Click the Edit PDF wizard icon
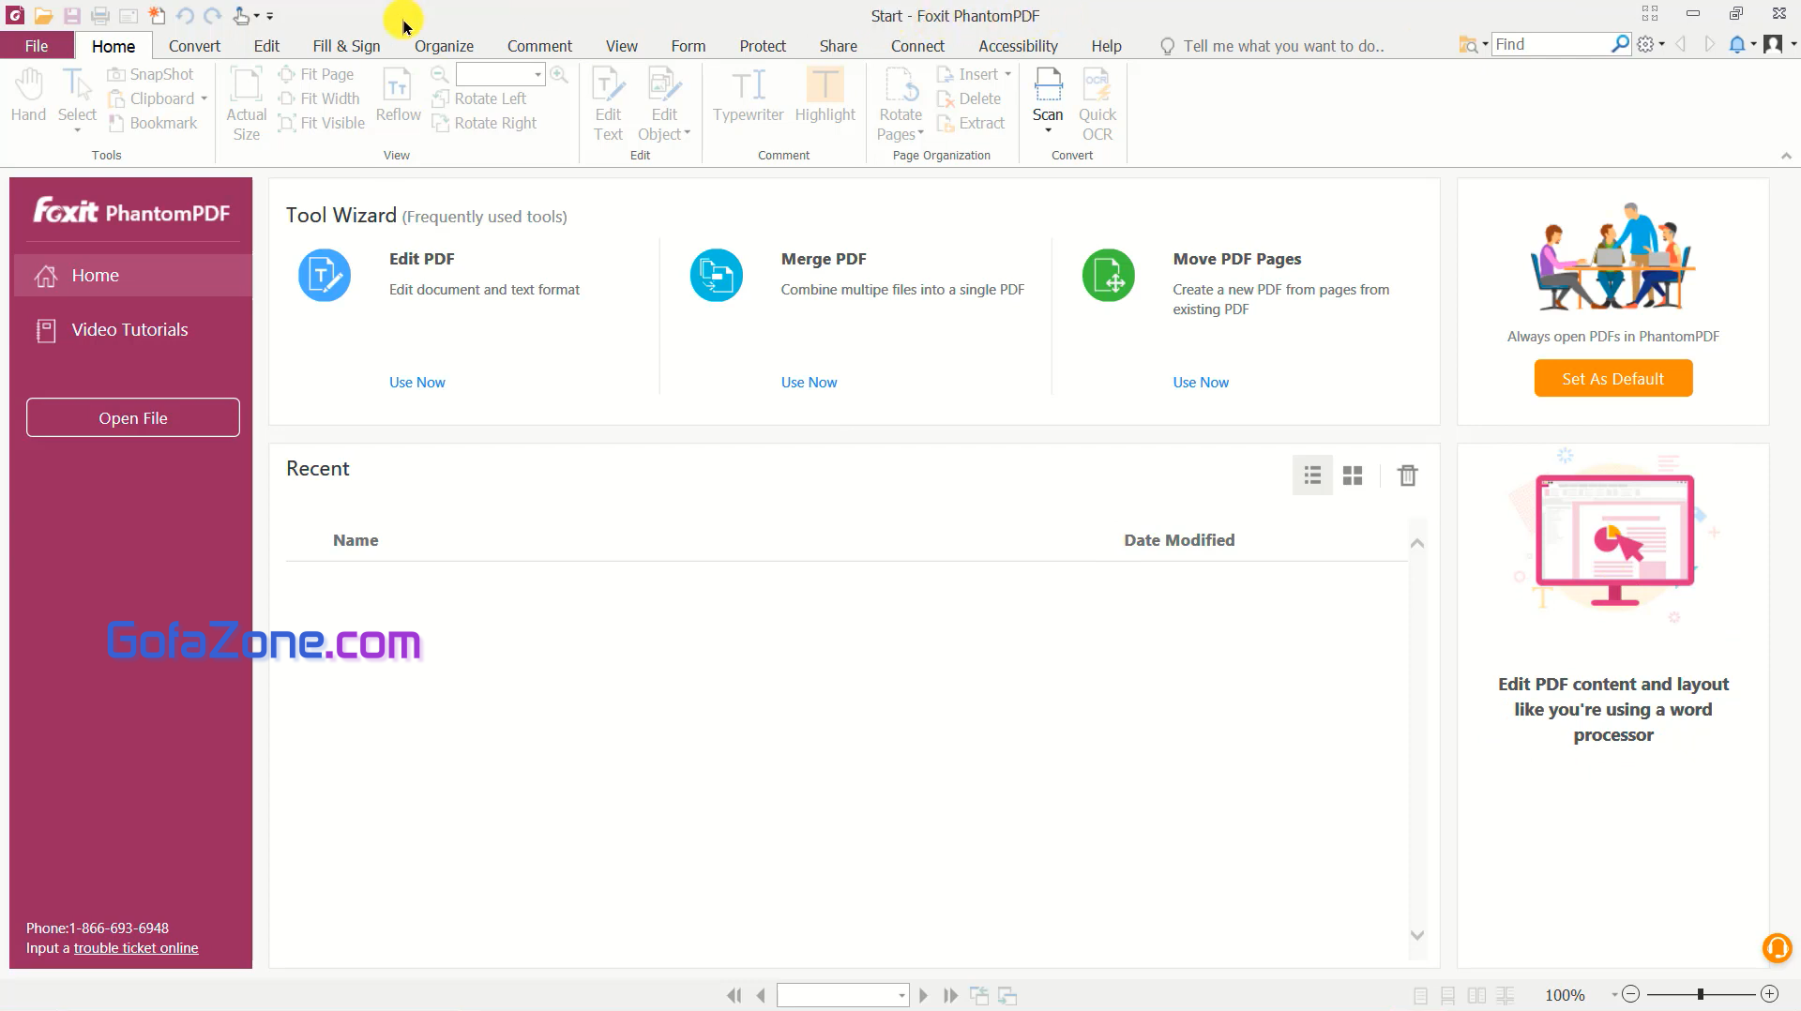This screenshot has height=1011, width=1801. point(325,276)
